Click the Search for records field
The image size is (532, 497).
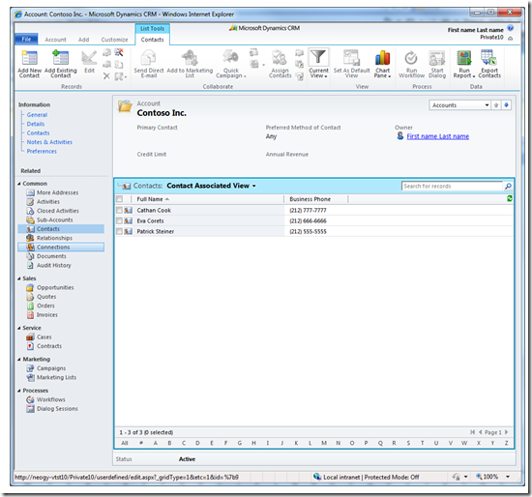click(452, 187)
